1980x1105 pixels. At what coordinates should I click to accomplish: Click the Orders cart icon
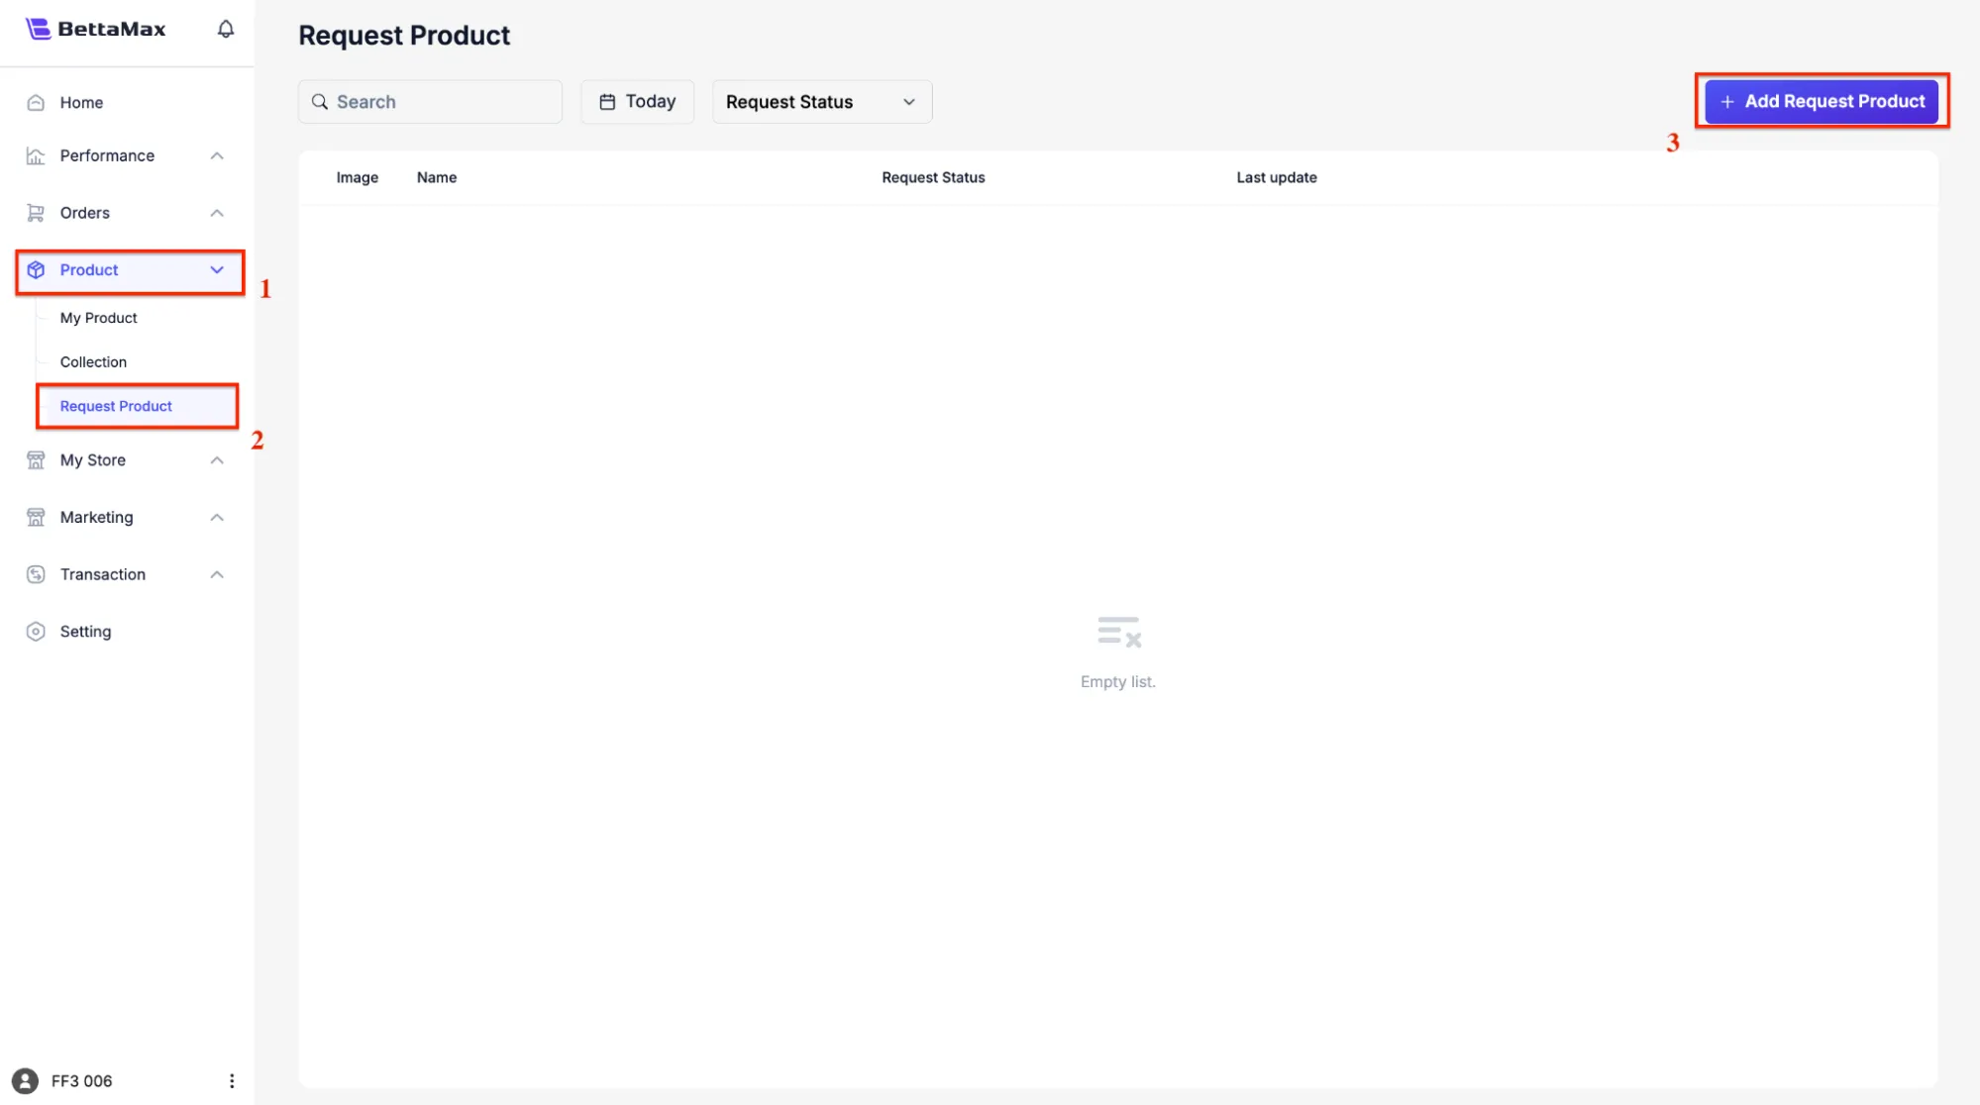[x=36, y=213]
